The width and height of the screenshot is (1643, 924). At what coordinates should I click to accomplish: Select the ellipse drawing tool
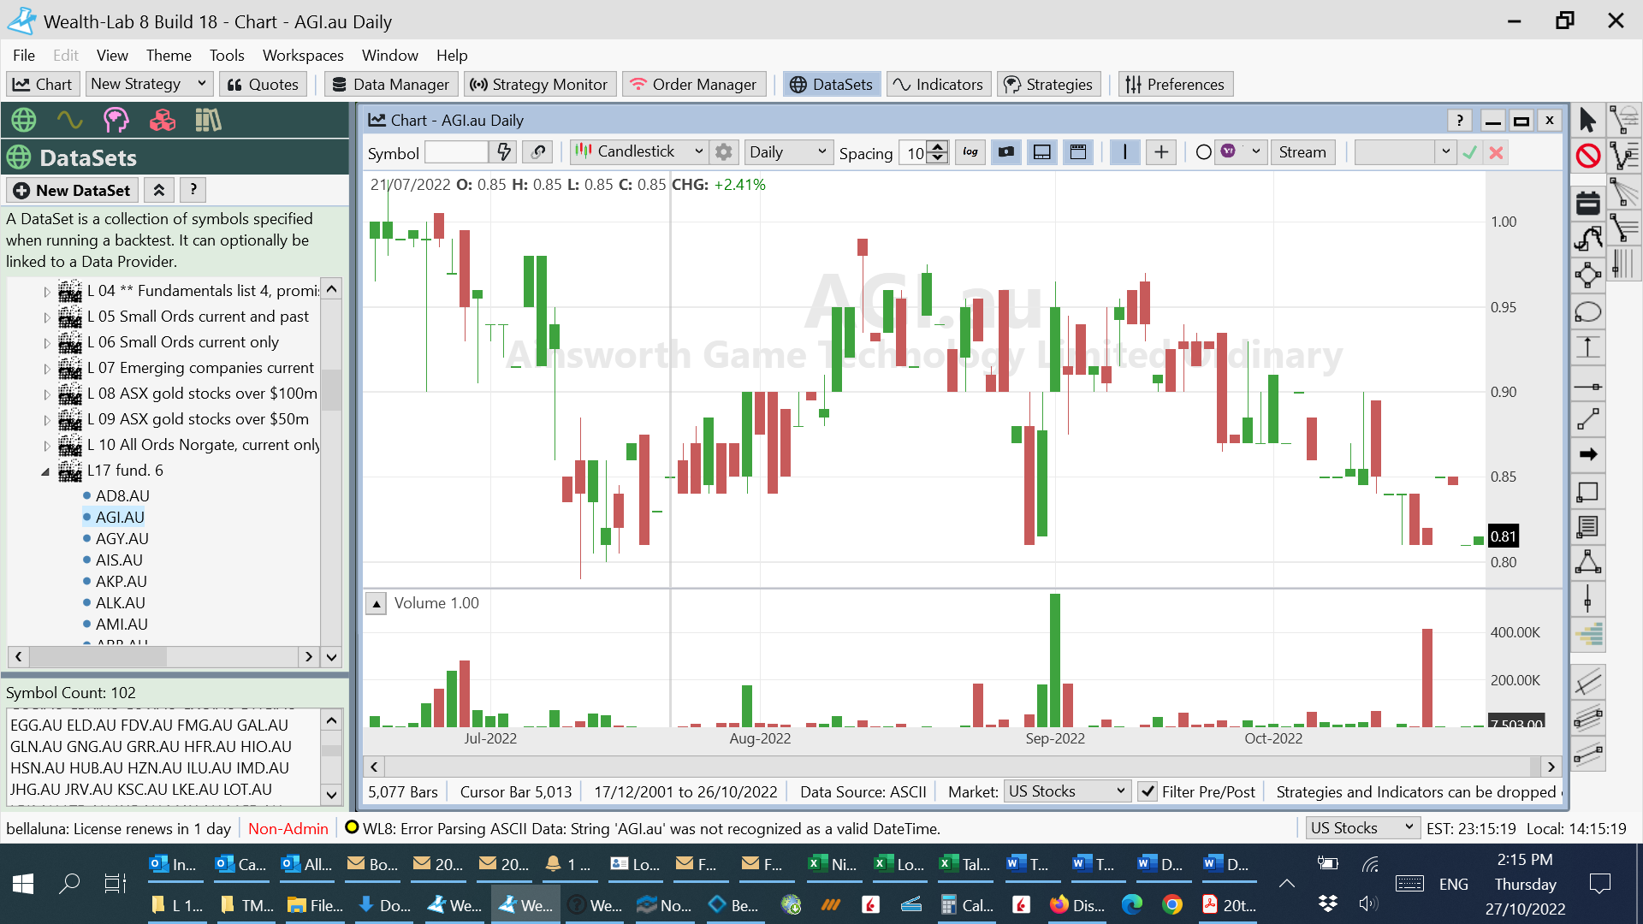pos(1588,312)
